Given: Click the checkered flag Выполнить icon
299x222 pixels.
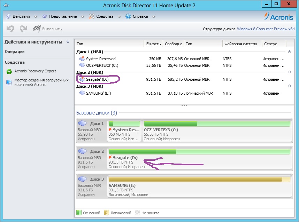Looking at the screenshot, I should (x=37, y=29).
